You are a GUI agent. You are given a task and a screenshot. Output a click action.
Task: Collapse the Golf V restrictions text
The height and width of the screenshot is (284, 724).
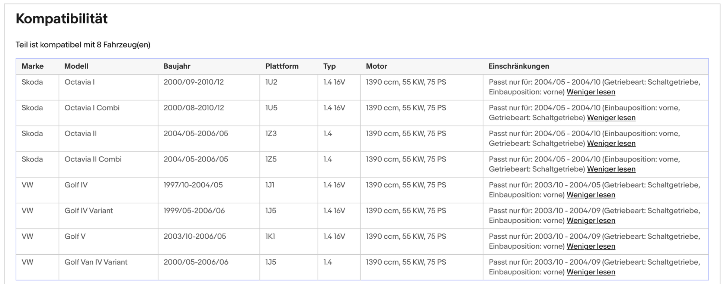(590, 247)
